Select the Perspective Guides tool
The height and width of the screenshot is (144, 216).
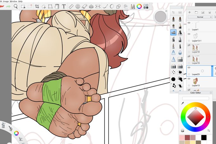[91, 6]
